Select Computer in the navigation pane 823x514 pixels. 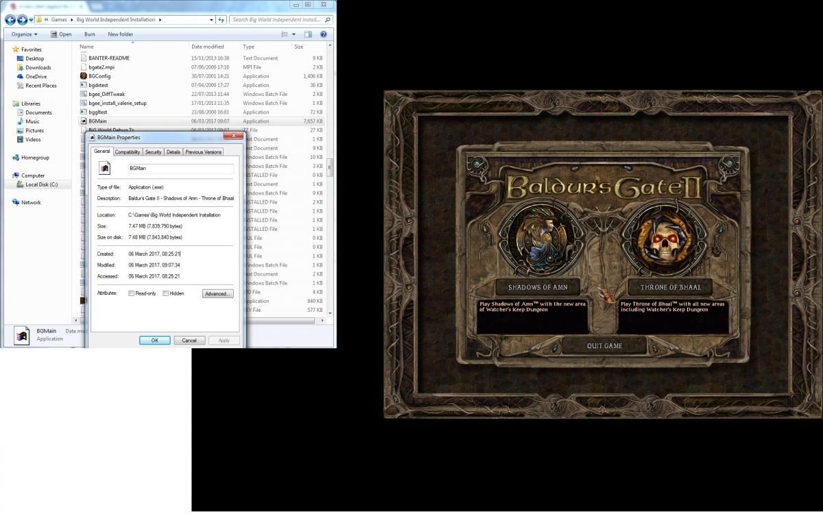click(29, 175)
